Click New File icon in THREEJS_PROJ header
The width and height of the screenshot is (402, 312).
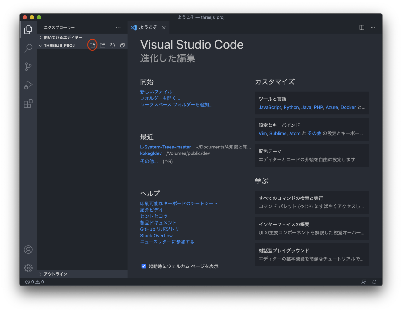pyautogui.click(x=92, y=45)
